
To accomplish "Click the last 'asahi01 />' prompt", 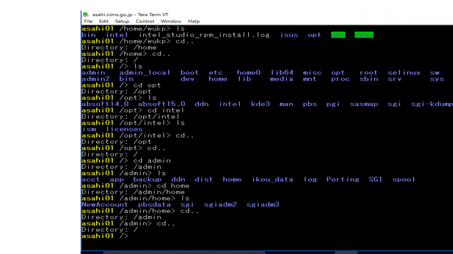I will (x=105, y=236).
